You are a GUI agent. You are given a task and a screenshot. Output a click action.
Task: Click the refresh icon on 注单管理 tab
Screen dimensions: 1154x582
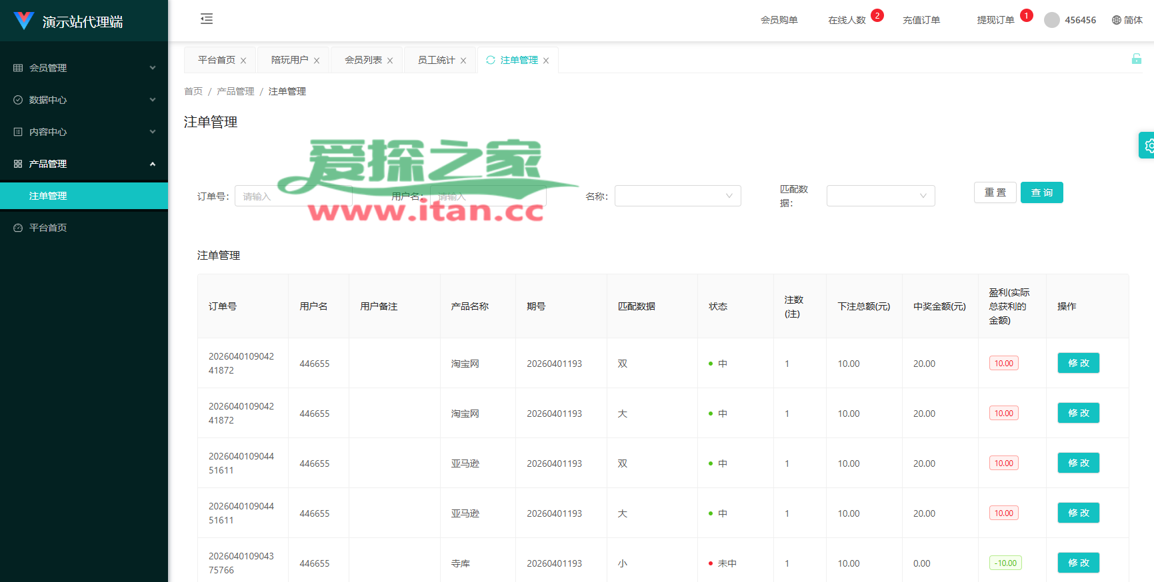[x=491, y=60]
